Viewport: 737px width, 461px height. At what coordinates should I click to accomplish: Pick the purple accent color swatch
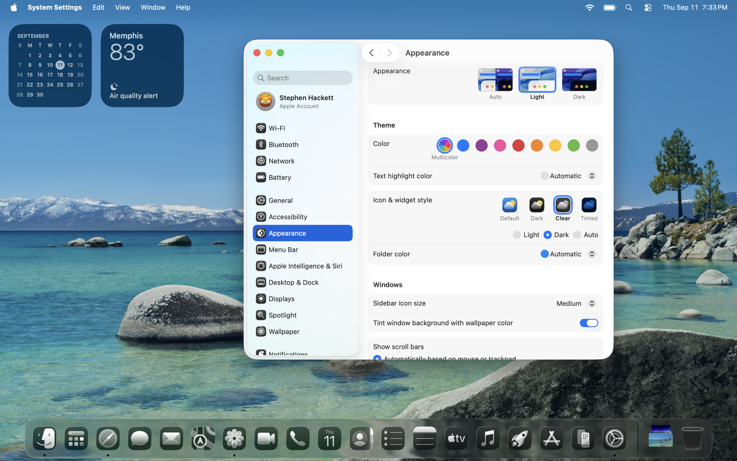coord(481,146)
